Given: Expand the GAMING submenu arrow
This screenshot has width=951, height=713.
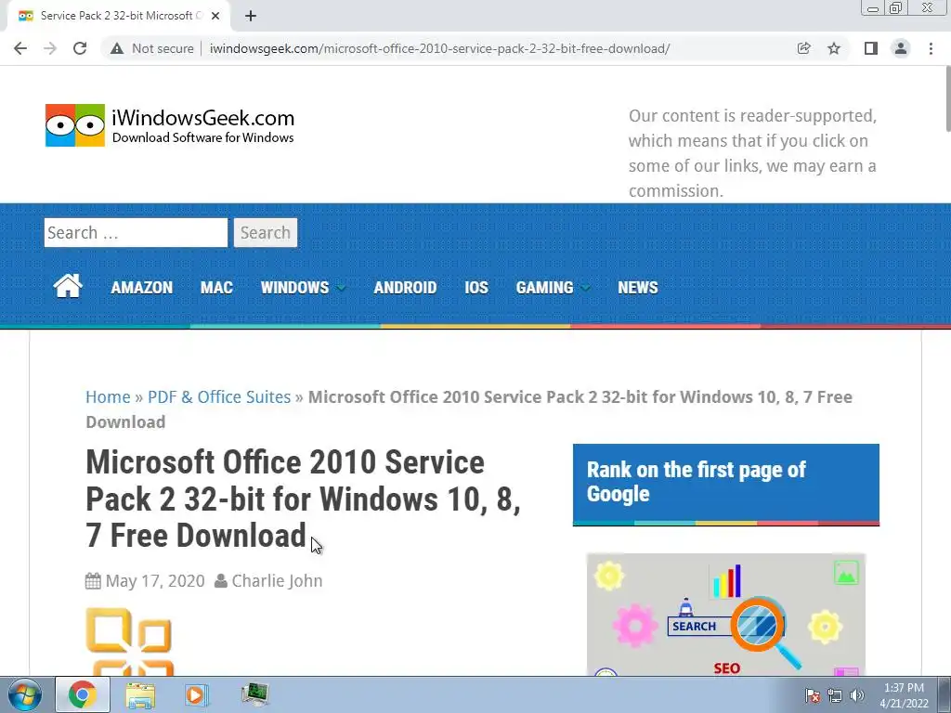Looking at the screenshot, I should pos(585,288).
